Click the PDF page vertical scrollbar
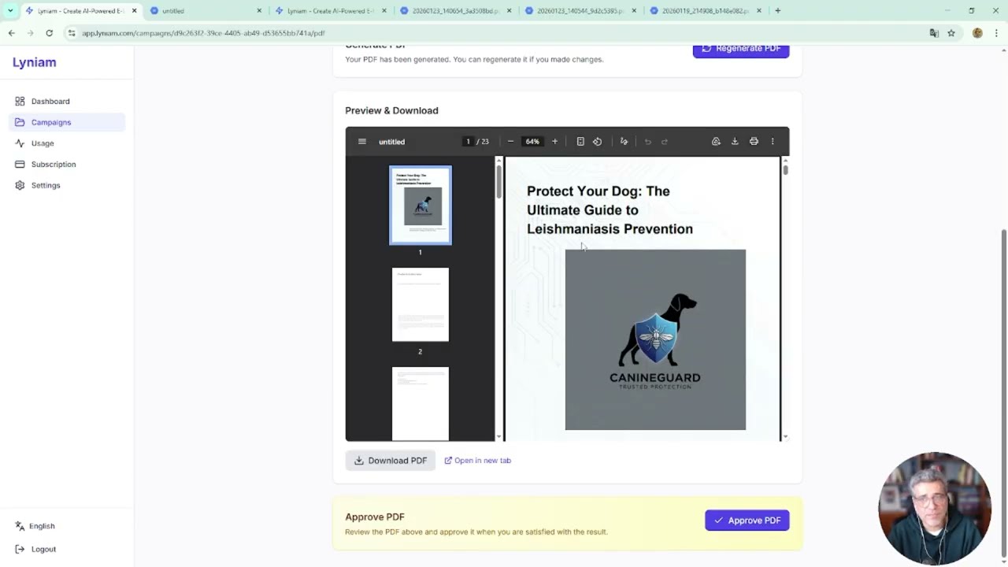The height and width of the screenshot is (567, 1008). coord(785,169)
